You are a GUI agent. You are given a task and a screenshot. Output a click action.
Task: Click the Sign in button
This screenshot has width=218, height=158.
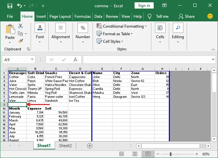[x=144, y=6]
